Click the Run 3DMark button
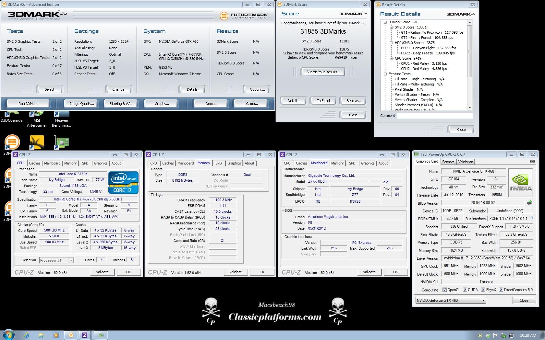 point(28,104)
